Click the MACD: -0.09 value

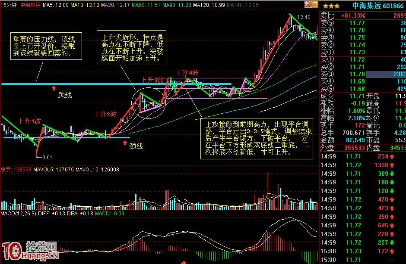110,214
